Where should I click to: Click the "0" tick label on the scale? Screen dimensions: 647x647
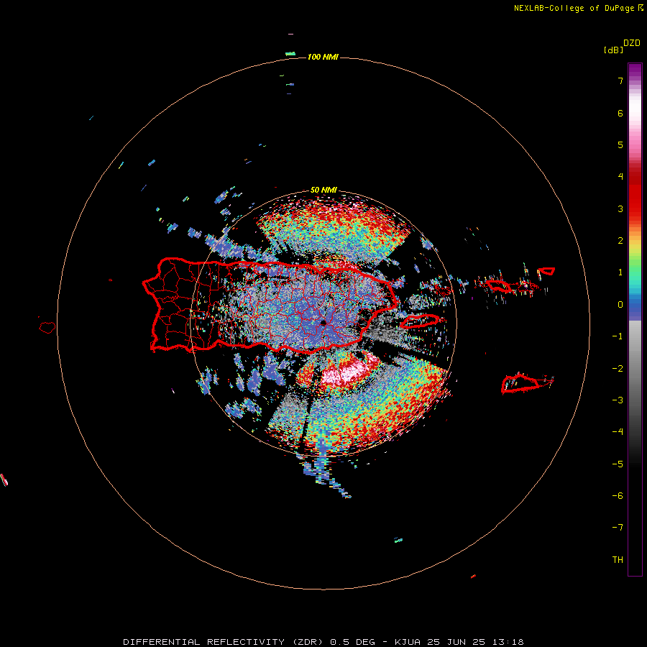(620, 305)
